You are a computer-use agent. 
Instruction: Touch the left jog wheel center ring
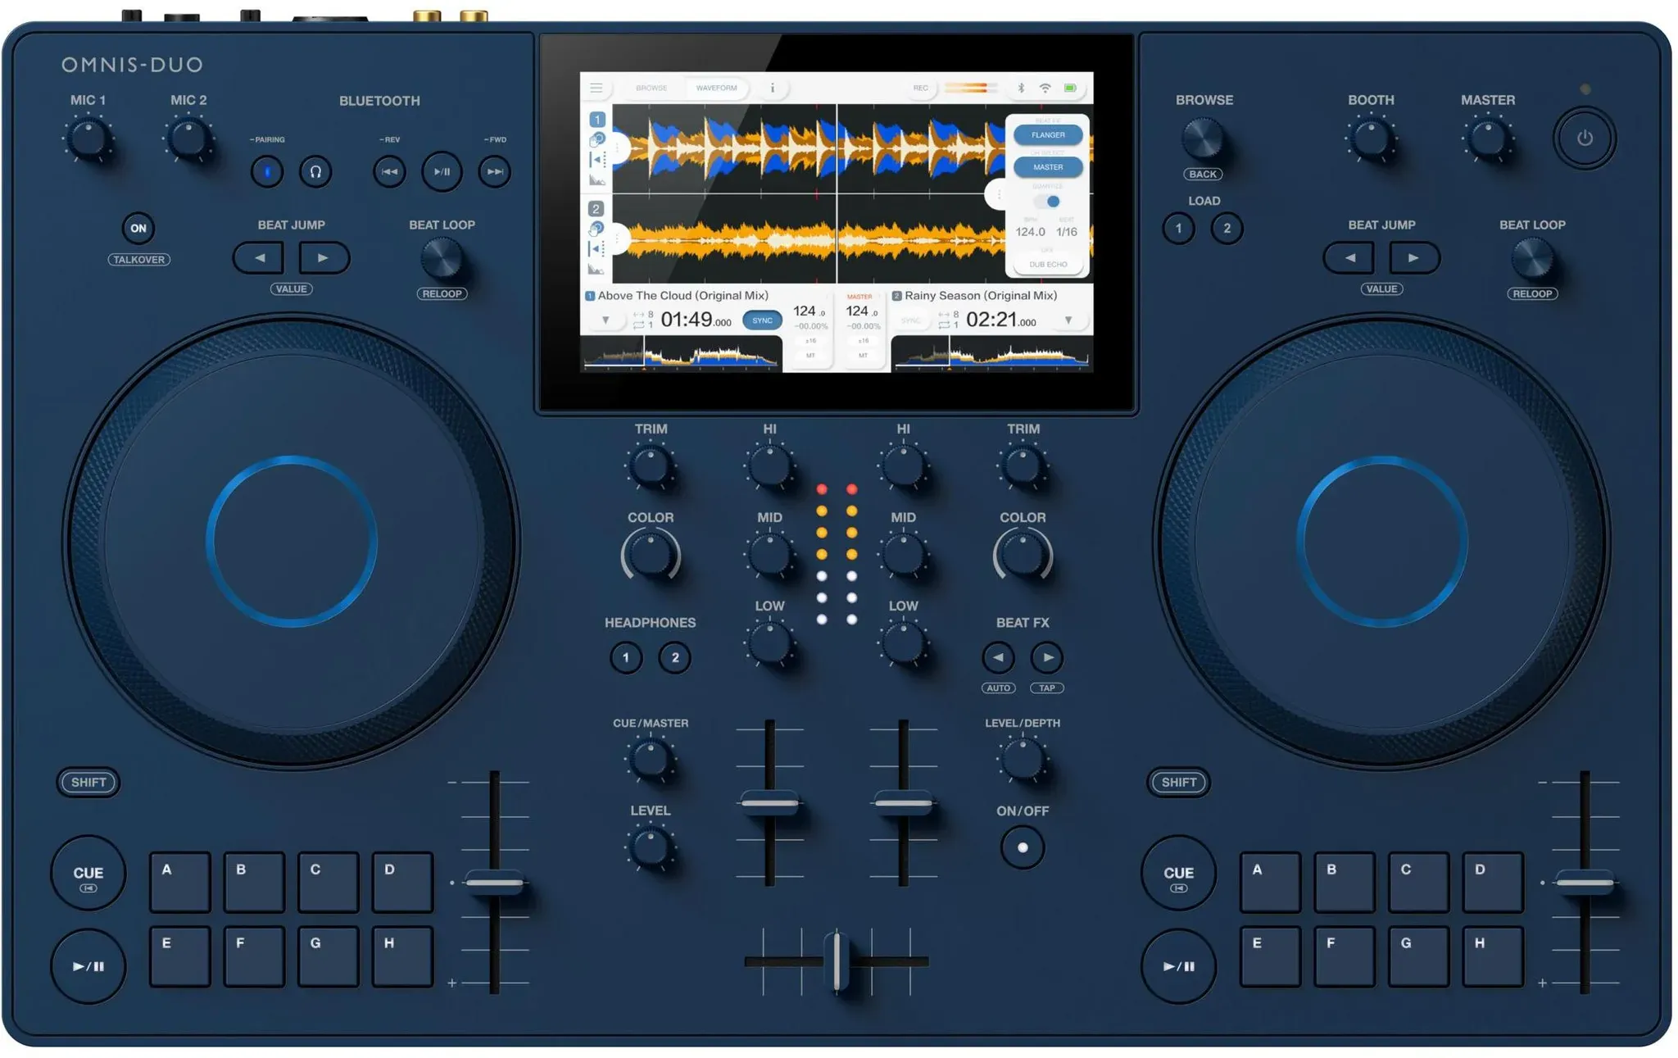click(x=292, y=542)
